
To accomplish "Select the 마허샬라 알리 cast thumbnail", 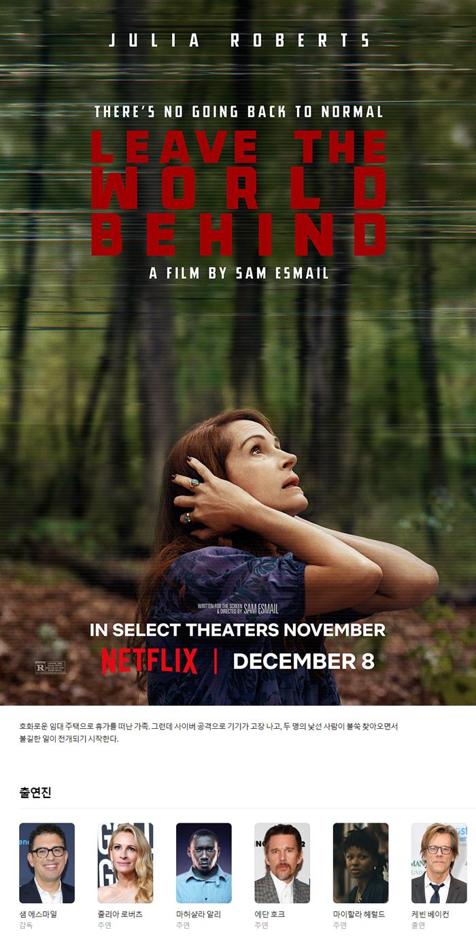I will 204,863.
